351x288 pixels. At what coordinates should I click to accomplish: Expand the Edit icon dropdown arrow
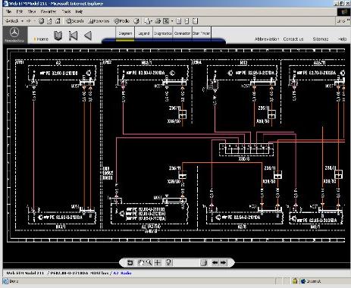click(172, 21)
